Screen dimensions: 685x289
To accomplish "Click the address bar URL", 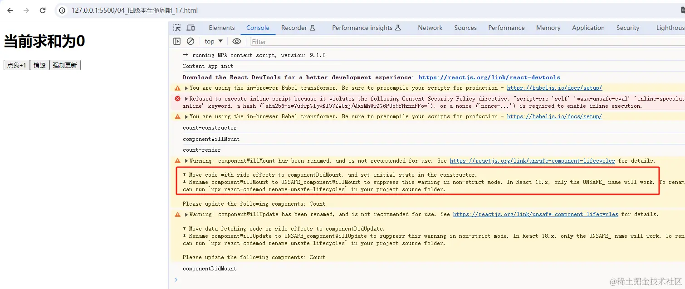I will [x=134, y=10].
